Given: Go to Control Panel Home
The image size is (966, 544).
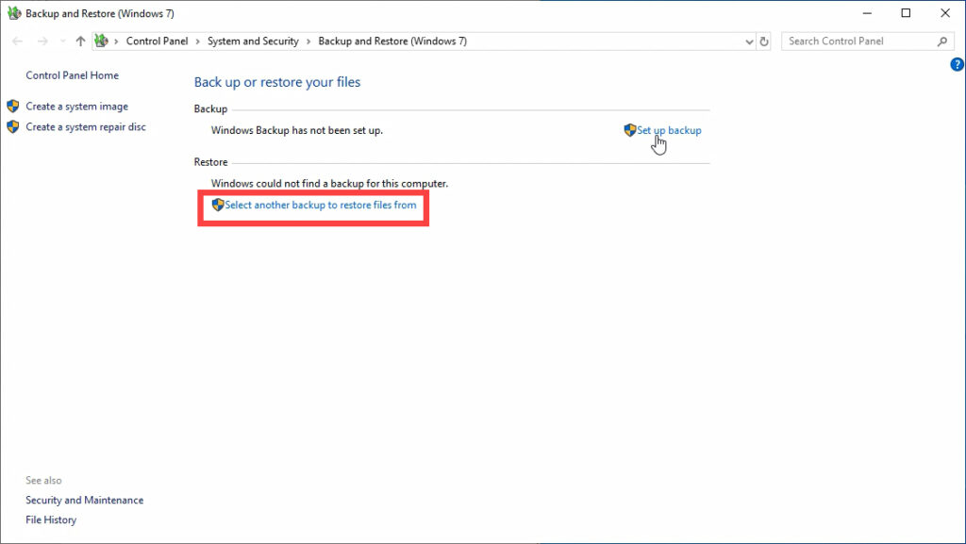Looking at the screenshot, I should tap(72, 75).
